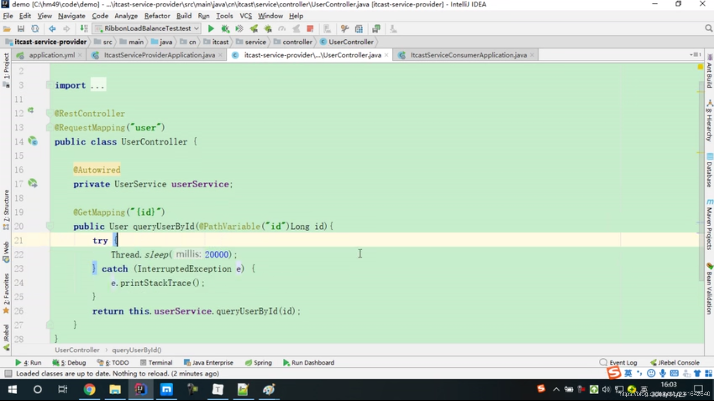Screen dimensions: 714x401
Task: Open the Windows Start menu
Action: [x=12, y=389]
